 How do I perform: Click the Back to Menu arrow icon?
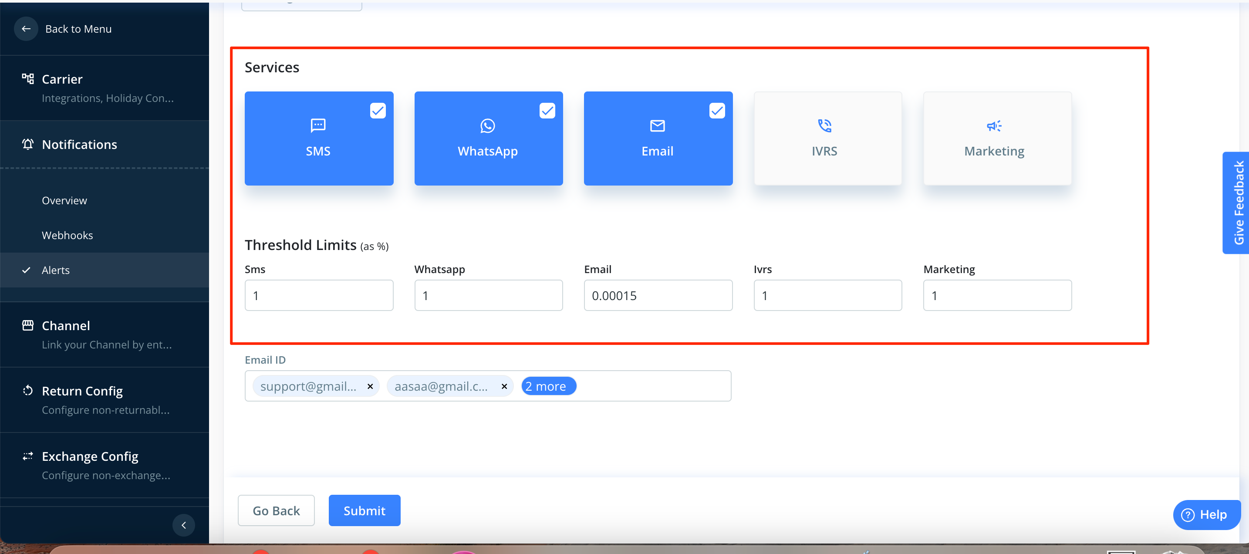point(26,29)
